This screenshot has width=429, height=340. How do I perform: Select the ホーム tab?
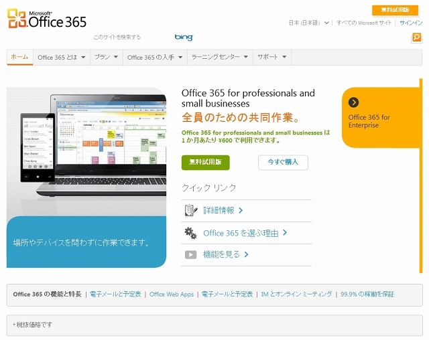coord(19,57)
